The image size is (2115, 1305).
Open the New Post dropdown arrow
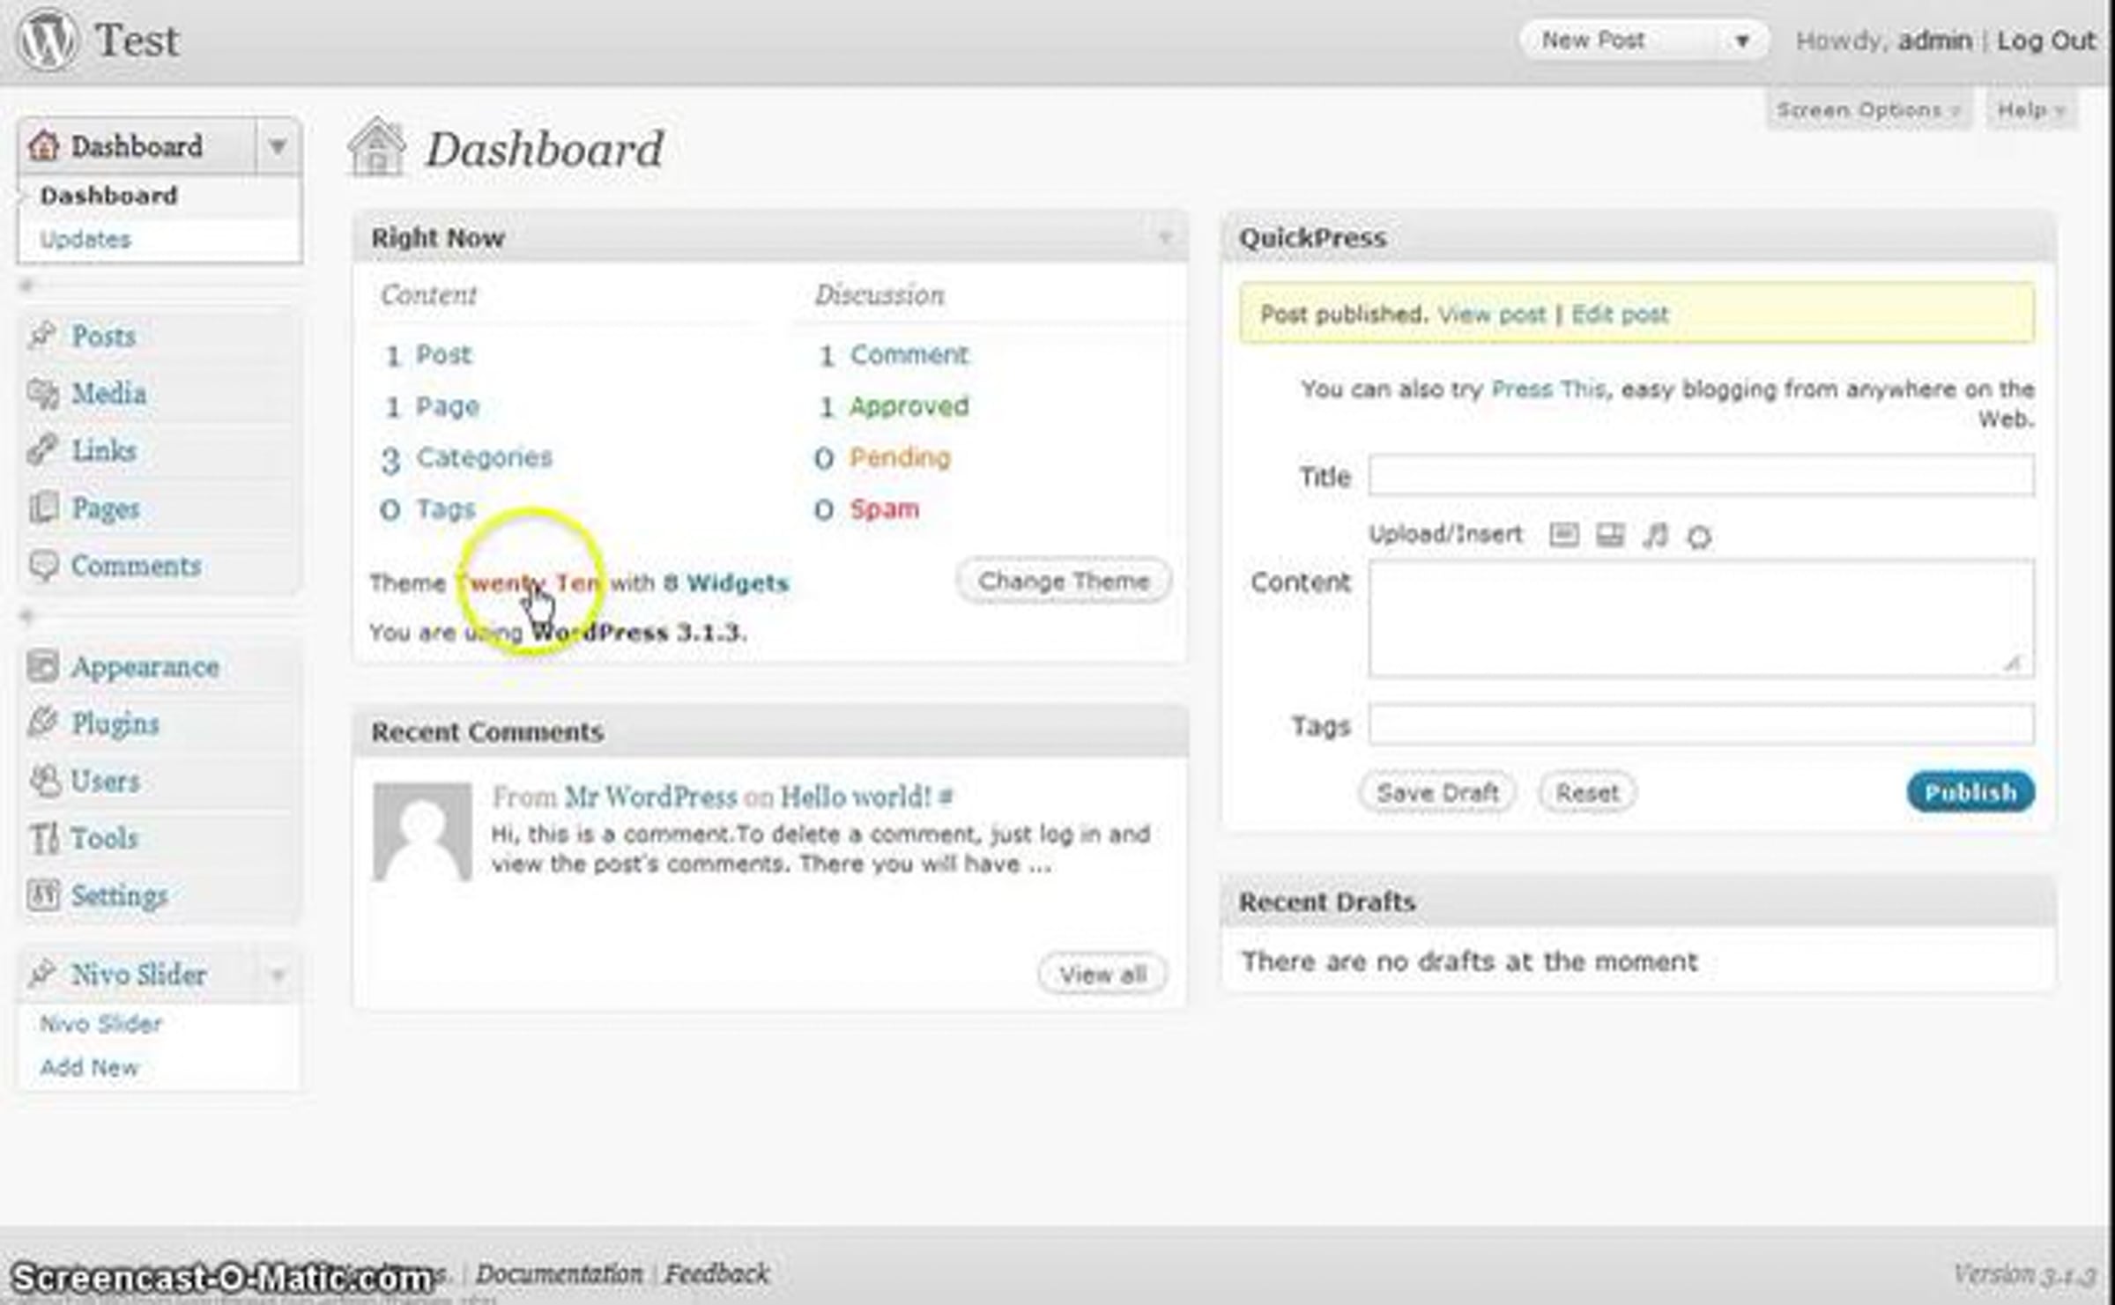[1741, 41]
